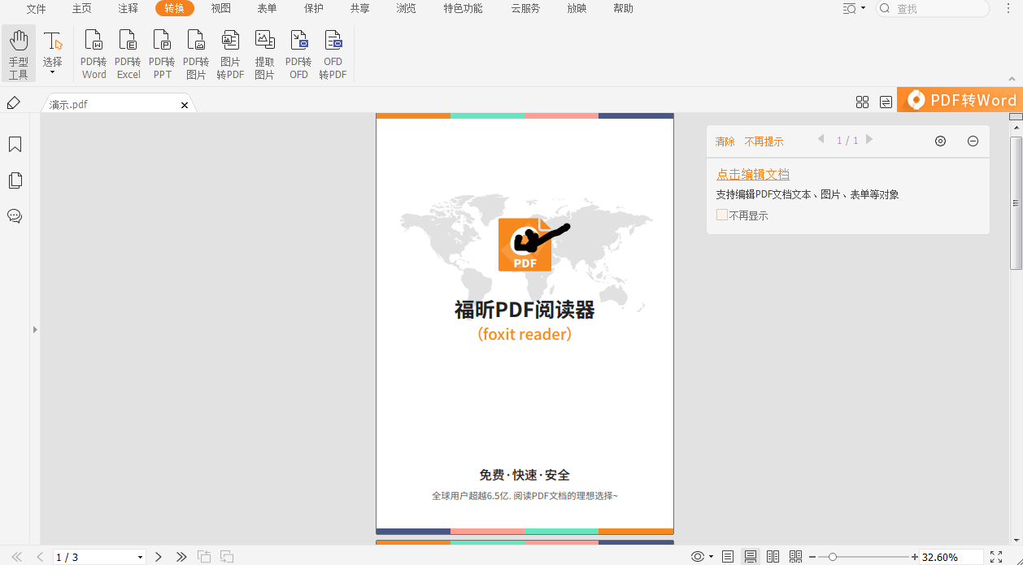1023x565 pixels.
Task: Click the zoom slider handle
Action: pyautogui.click(x=832, y=557)
